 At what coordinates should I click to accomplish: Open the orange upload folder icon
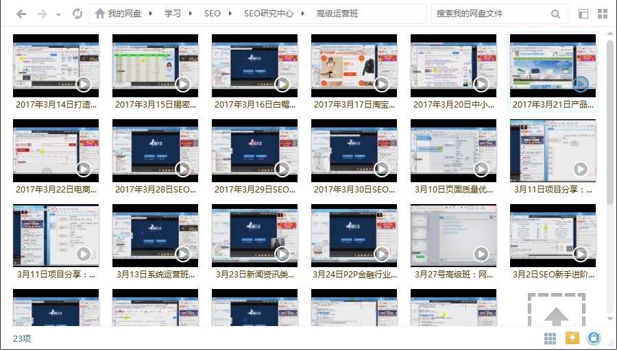[x=572, y=338]
